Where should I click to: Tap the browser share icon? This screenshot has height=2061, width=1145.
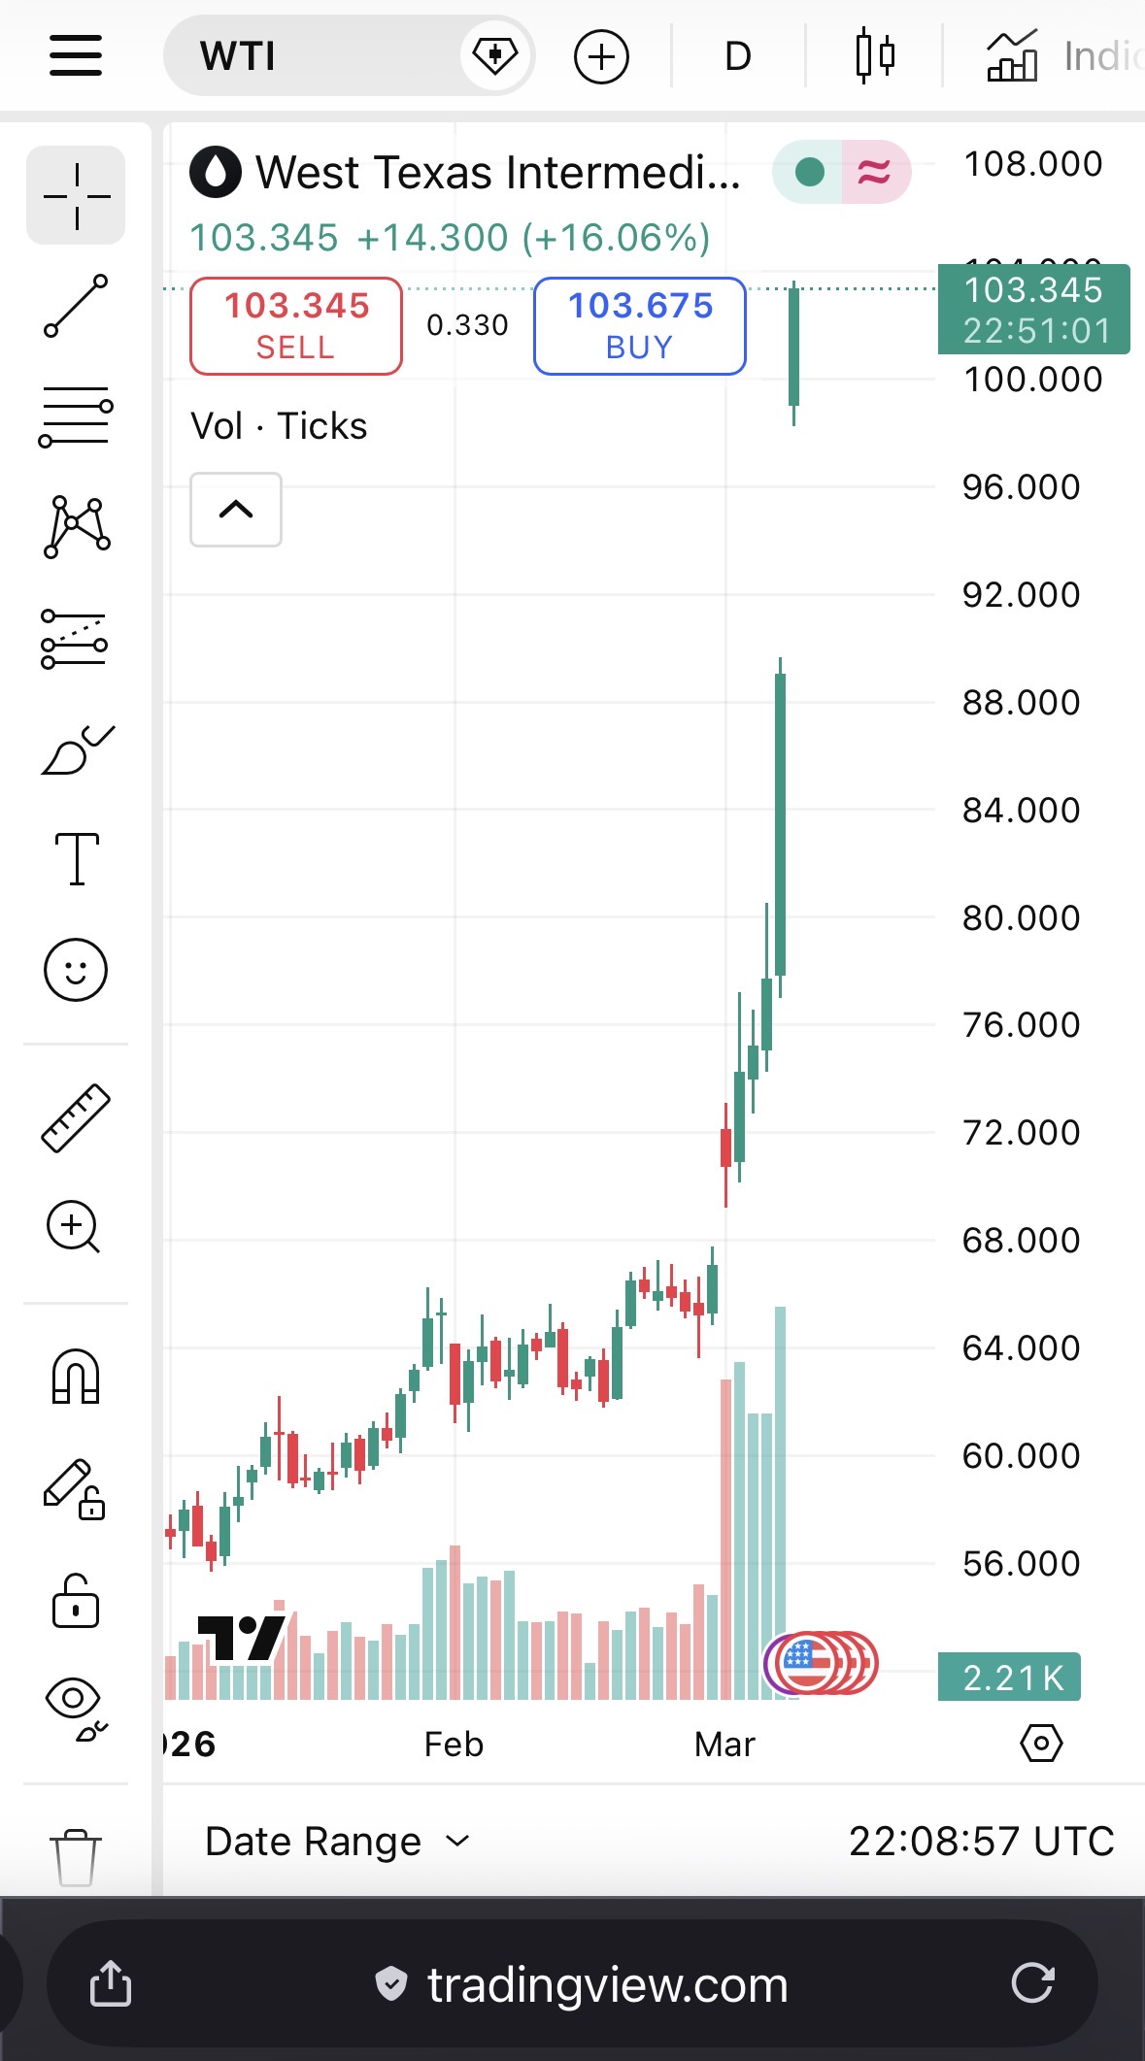[x=110, y=1982]
